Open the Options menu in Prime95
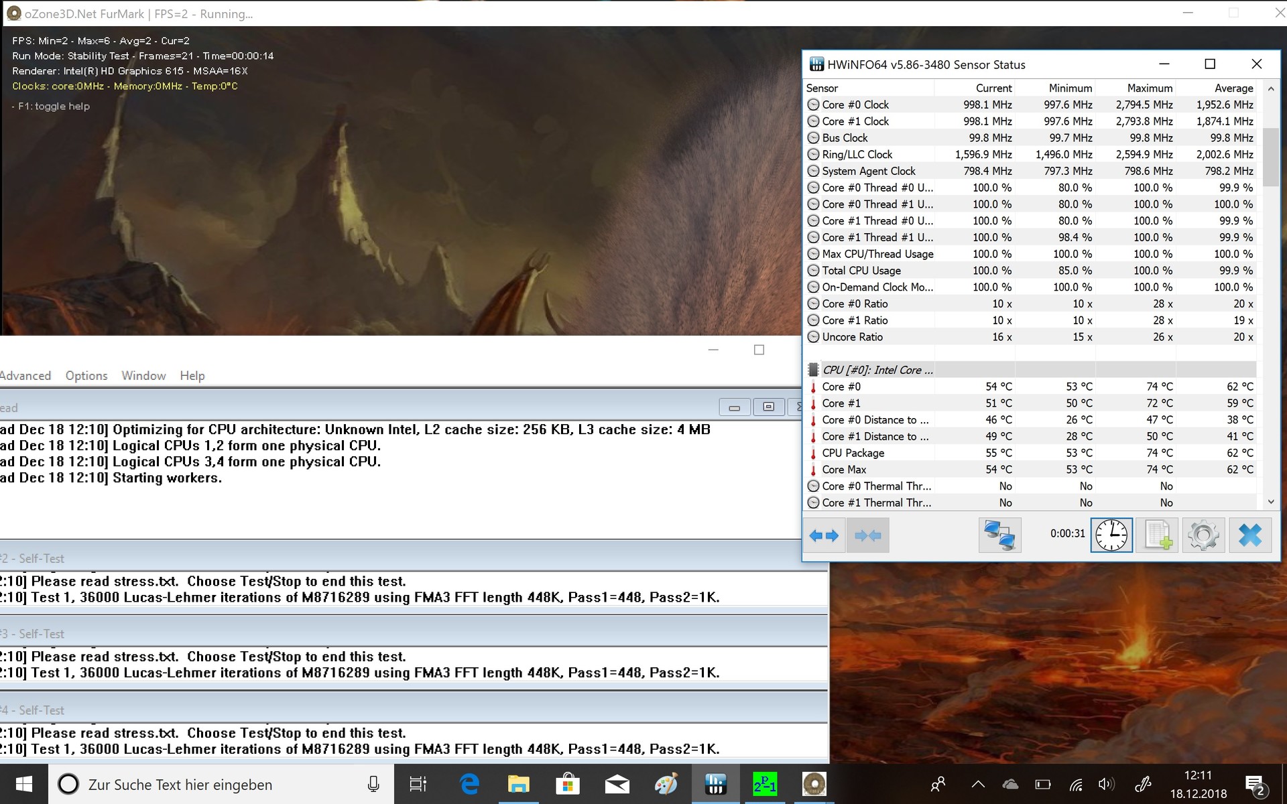This screenshot has height=804, width=1287. pyautogui.click(x=86, y=376)
